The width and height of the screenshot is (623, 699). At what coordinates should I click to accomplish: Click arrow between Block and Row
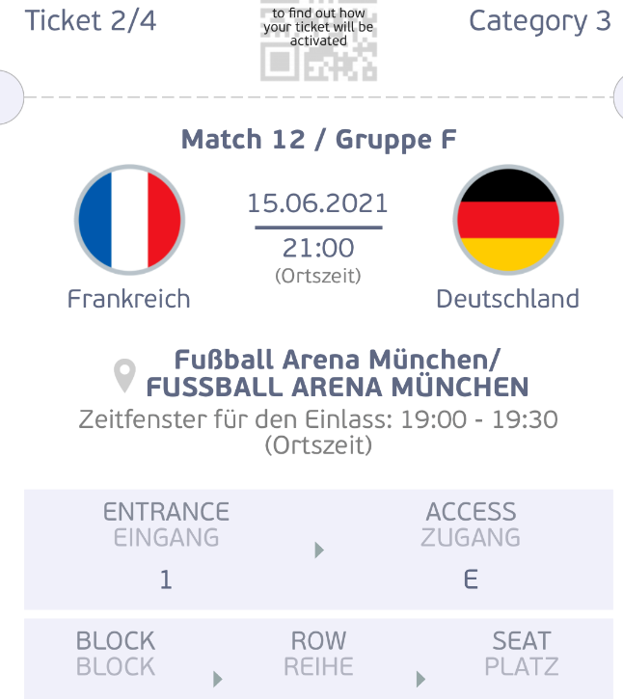218,679
